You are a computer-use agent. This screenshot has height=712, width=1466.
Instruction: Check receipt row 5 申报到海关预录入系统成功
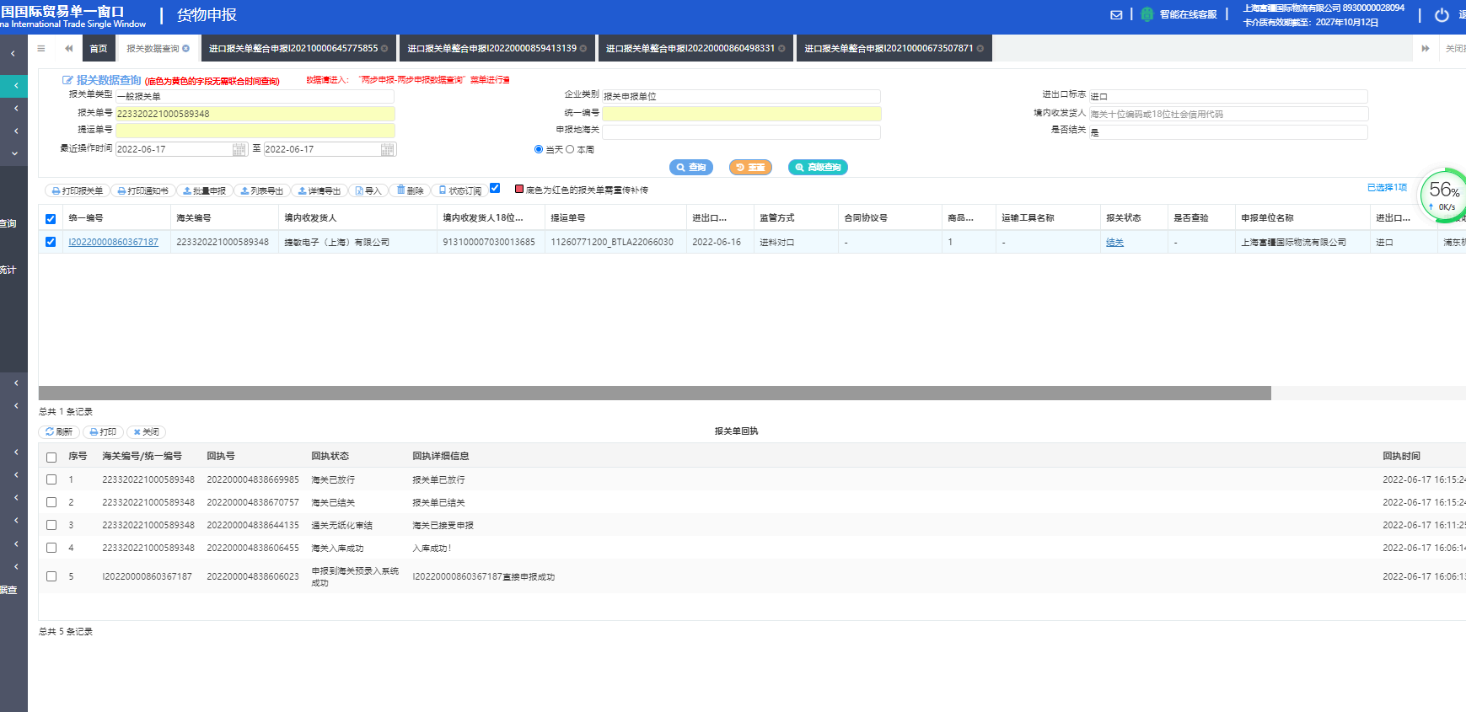pos(51,576)
